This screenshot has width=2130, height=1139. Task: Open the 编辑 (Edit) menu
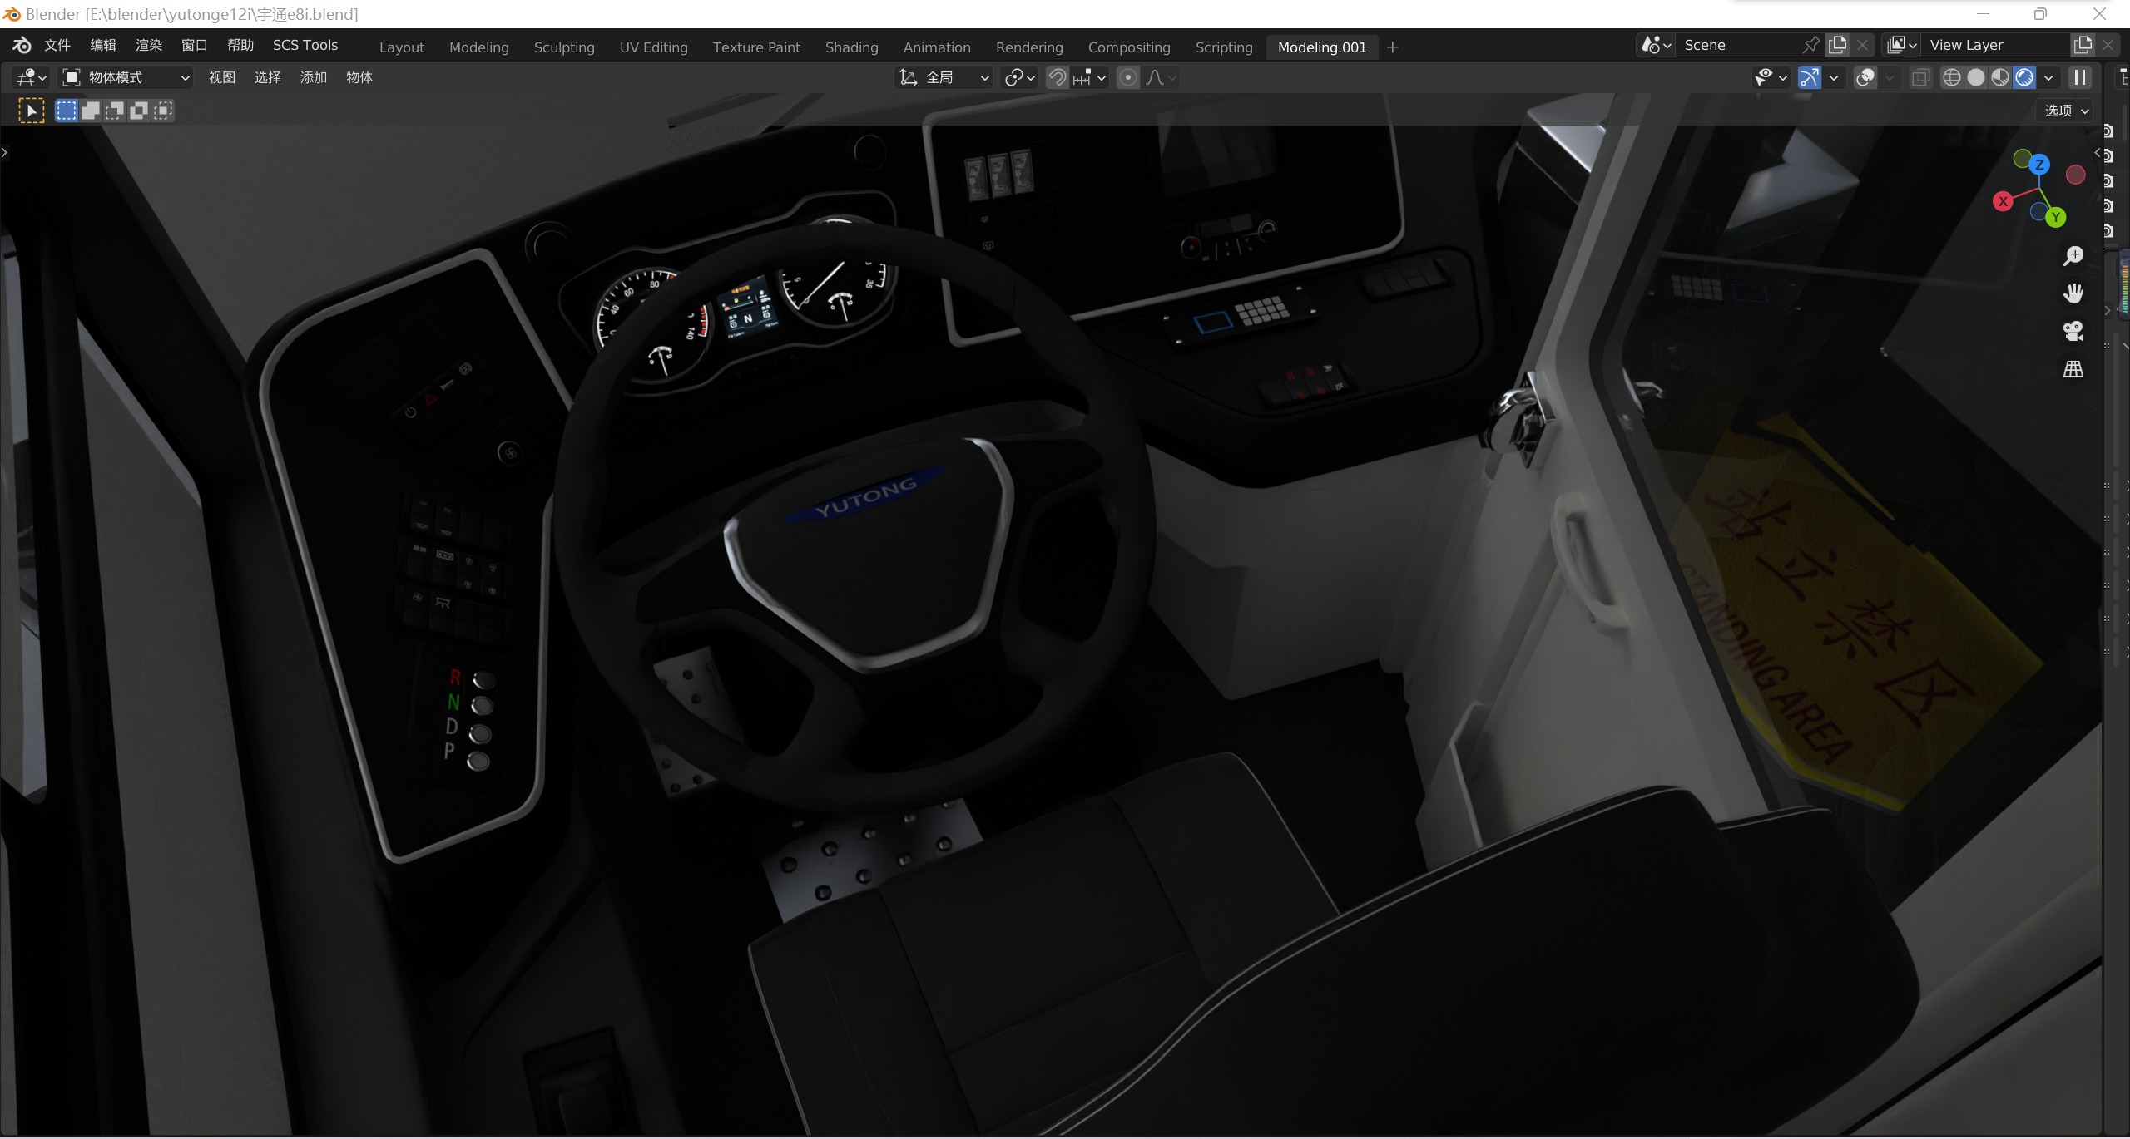(x=103, y=45)
